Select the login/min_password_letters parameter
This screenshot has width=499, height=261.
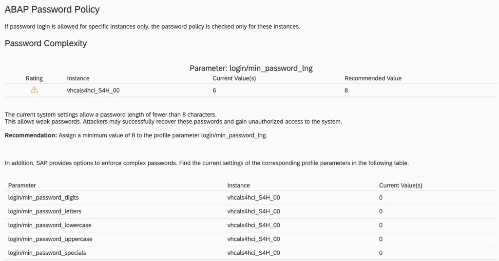(45, 211)
